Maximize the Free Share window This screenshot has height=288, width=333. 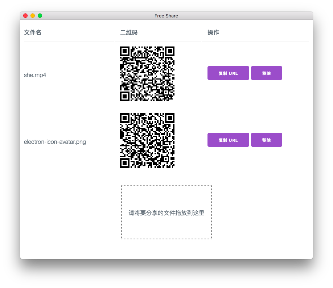click(40, 16)
